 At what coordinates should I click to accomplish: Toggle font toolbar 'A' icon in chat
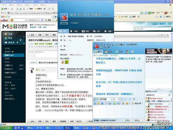[x=95, y=103]
